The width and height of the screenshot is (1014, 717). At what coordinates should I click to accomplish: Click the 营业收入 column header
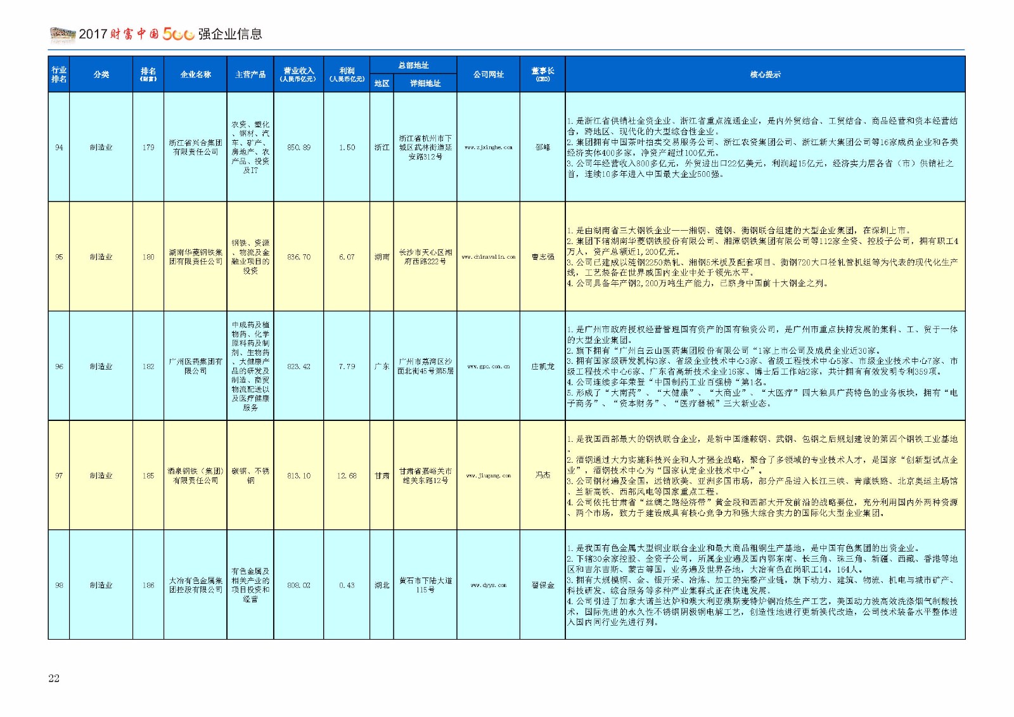298,74
